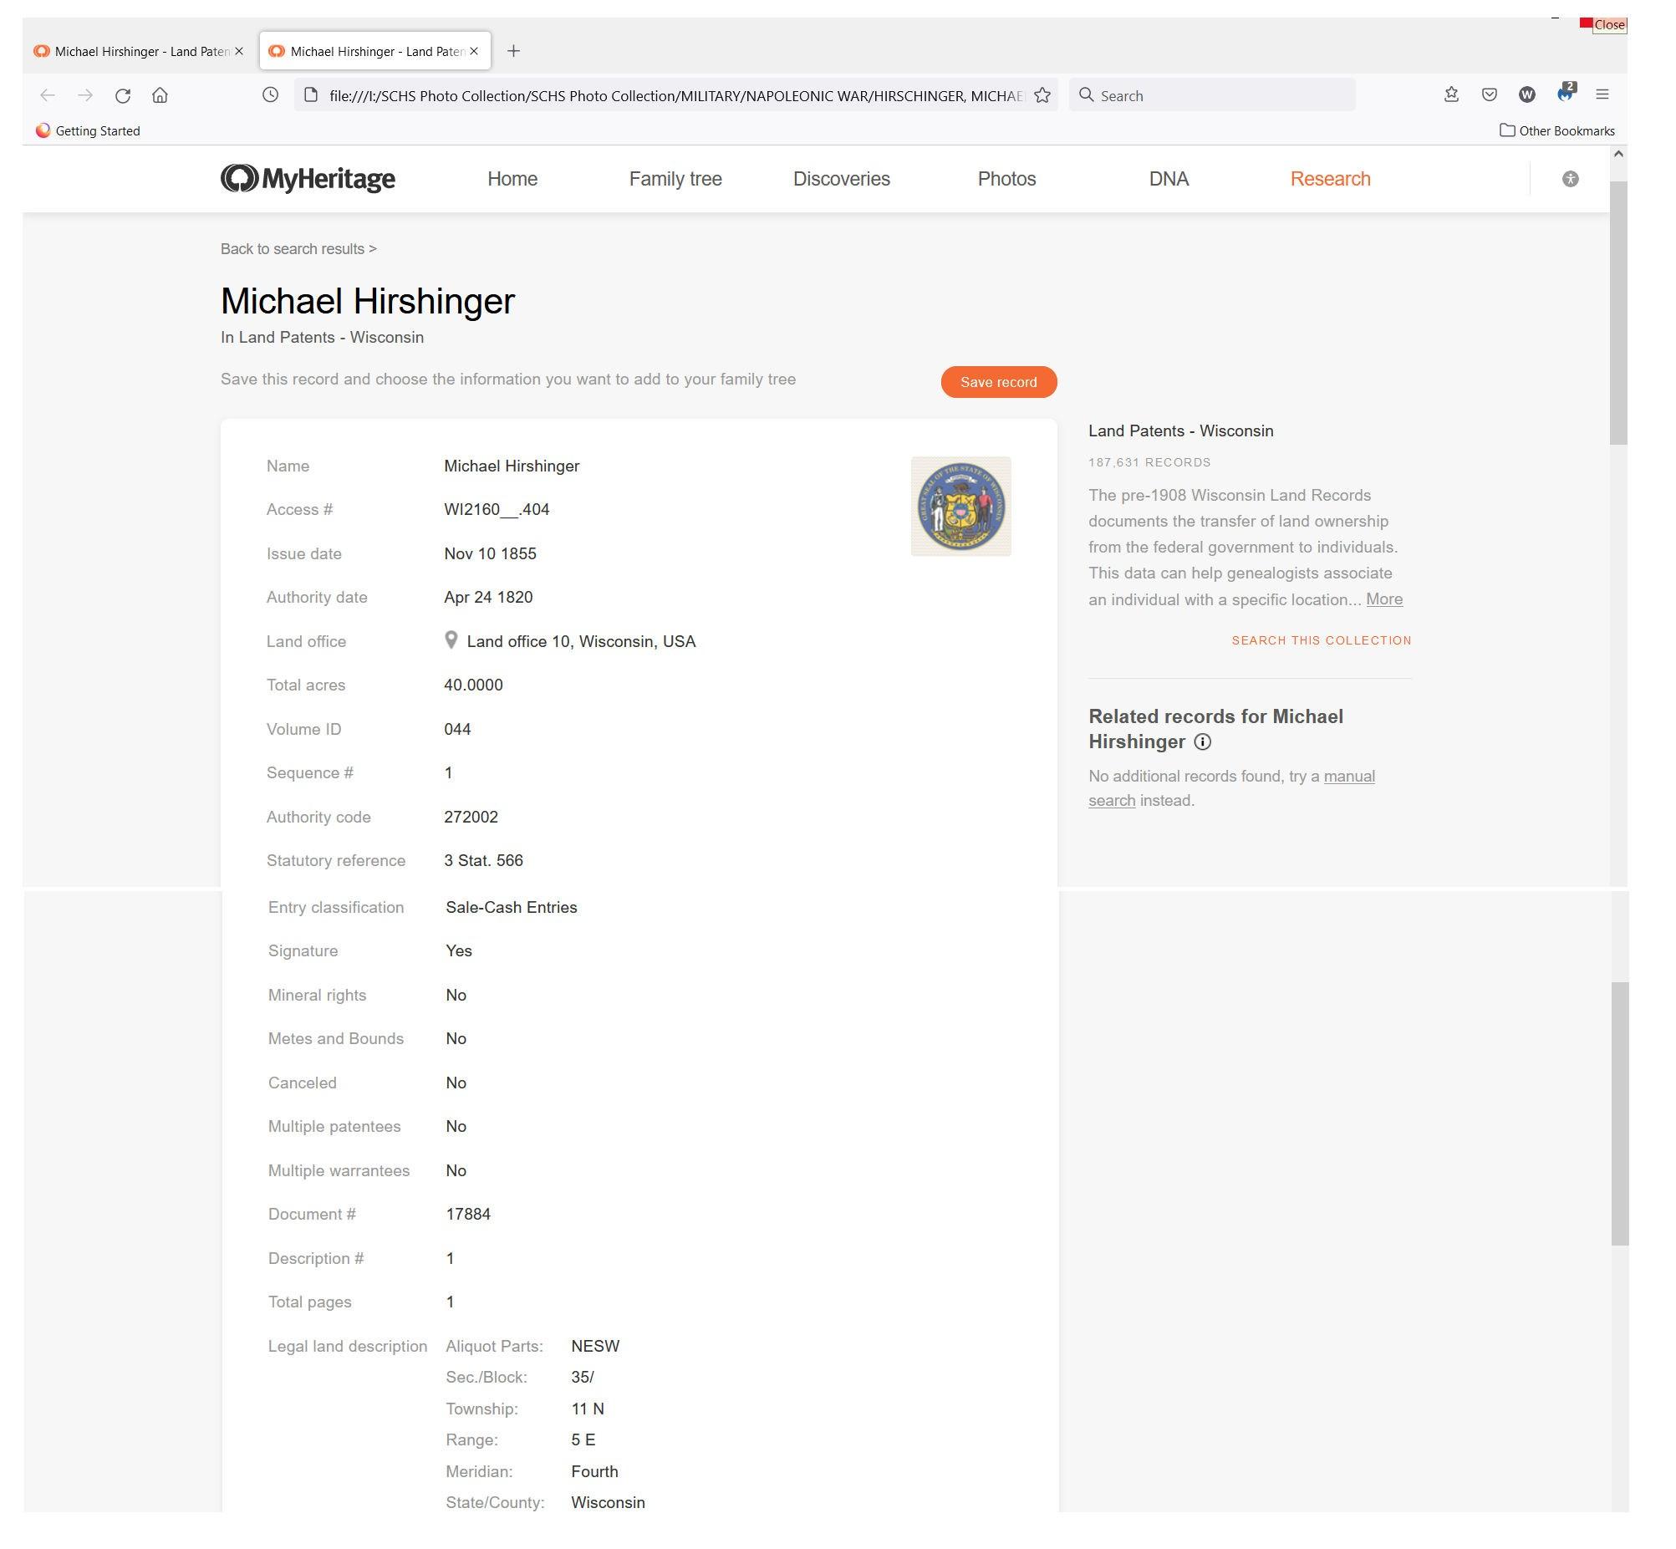Image resolution: width=1676 pixels, height=1549 pixels.
Task: Click the Wisconsin state seal thumbnail
Action: 960,507
